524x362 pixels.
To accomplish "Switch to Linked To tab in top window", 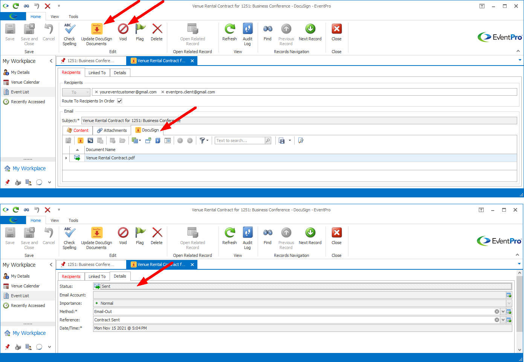I will (97, 73).
